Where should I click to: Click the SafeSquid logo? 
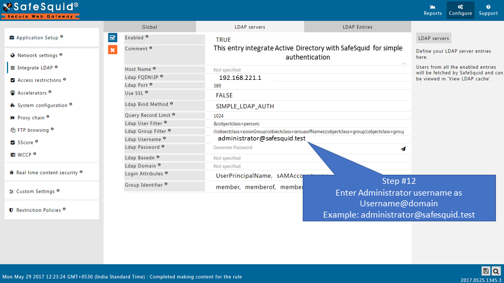click(40, 11)
